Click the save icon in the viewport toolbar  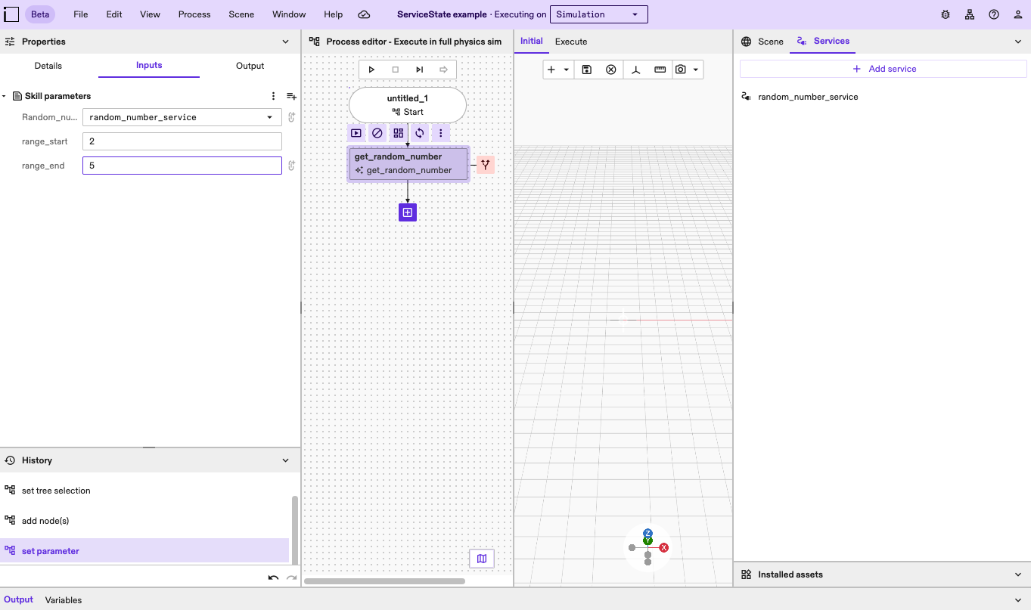point(586,69)
